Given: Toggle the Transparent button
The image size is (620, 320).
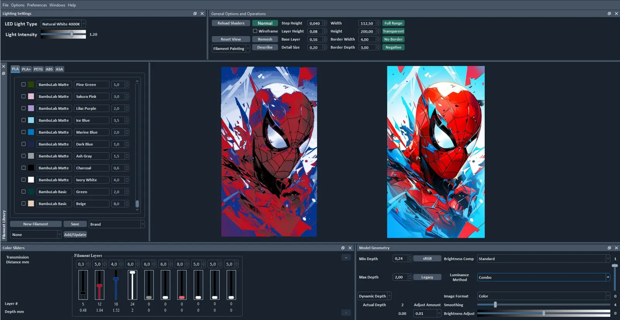Looking at the screenshot, I should (393, 31).
